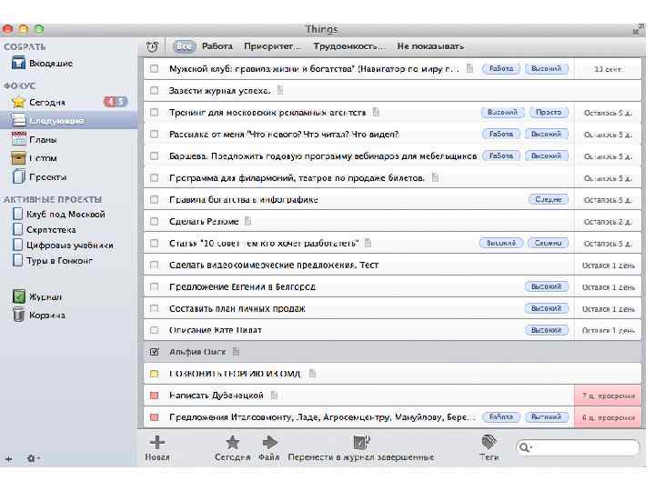Check the yellow checkbox on Позвонить task

tap(154, 374)
